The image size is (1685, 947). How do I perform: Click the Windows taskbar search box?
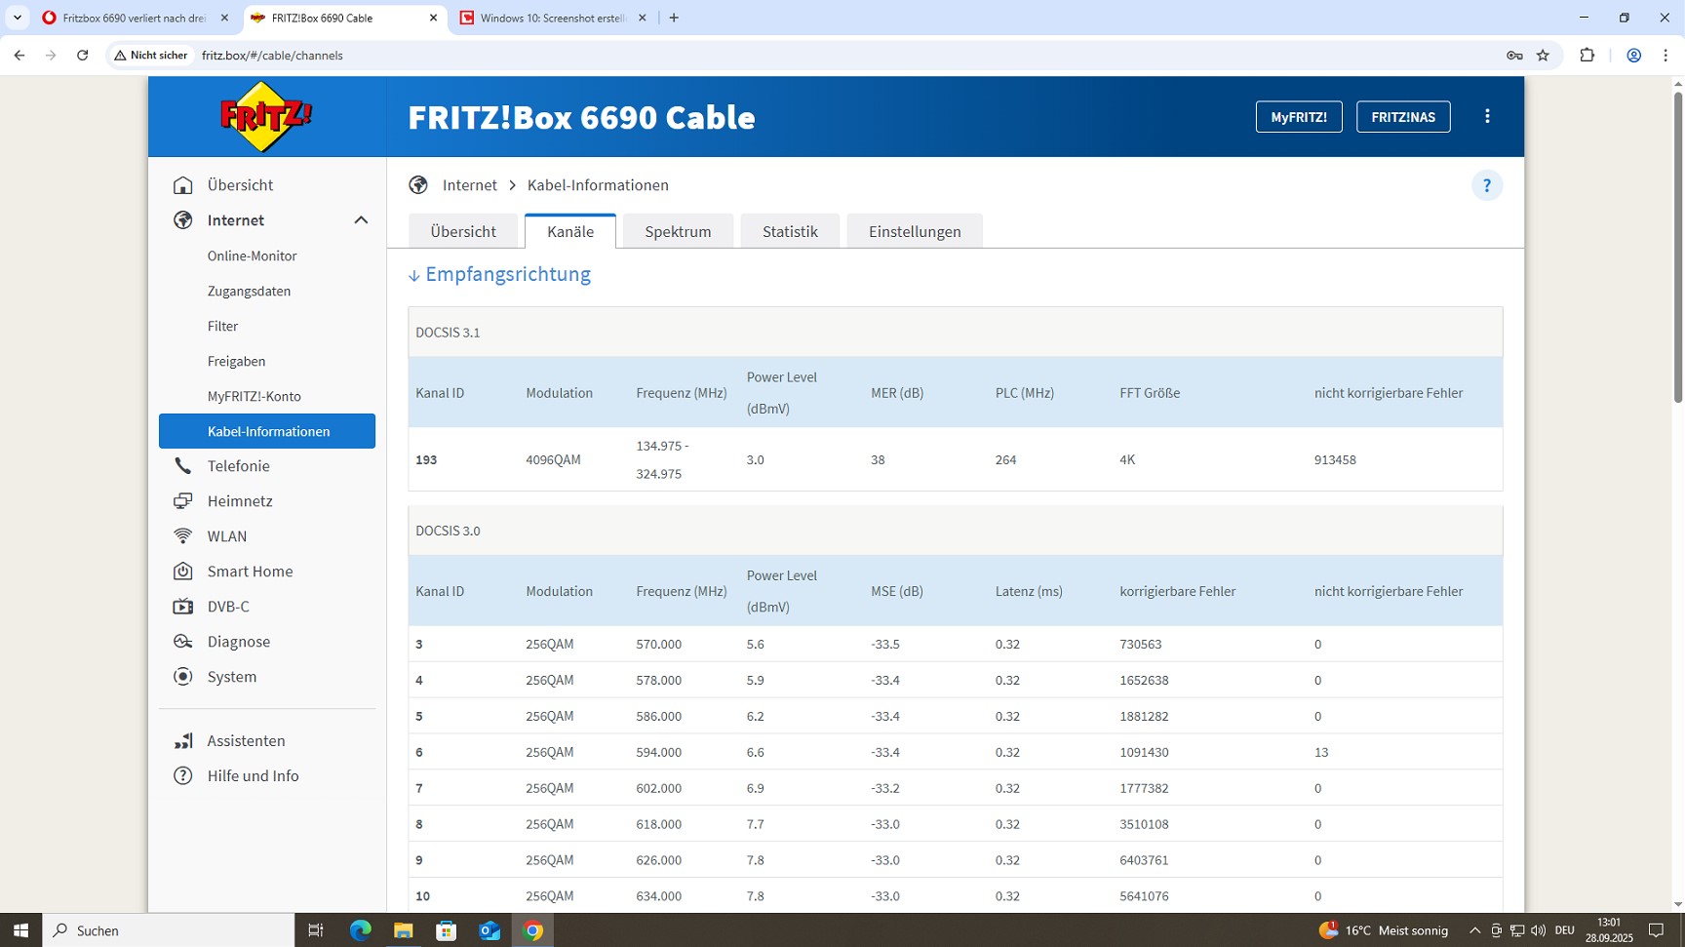click(x=168, y=930)
